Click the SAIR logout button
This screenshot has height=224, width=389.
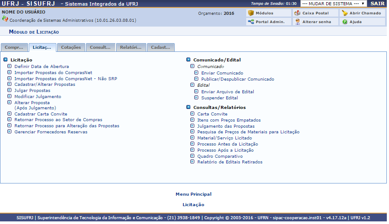click(x=377, y=3)
